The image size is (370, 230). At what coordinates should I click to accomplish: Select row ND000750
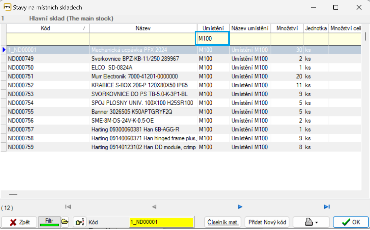(184, 67)
